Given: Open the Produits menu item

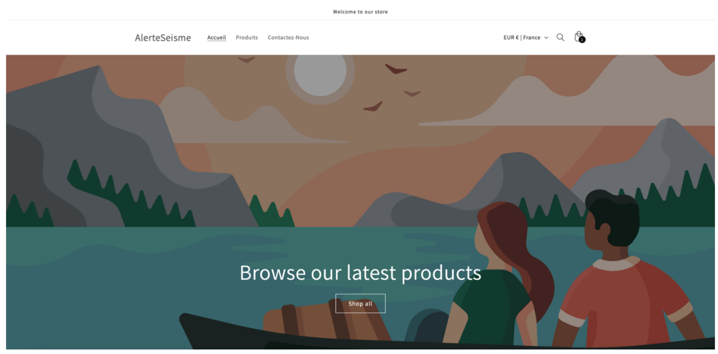Looking at the screenshot, I should click(247, 38).
